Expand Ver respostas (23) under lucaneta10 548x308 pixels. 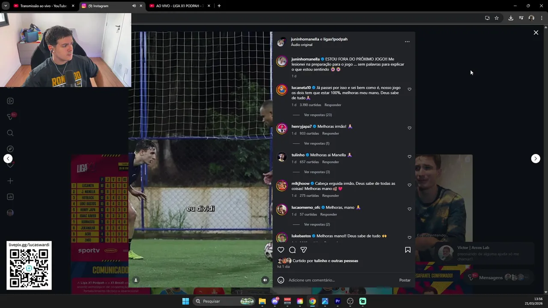click(318, 115)
